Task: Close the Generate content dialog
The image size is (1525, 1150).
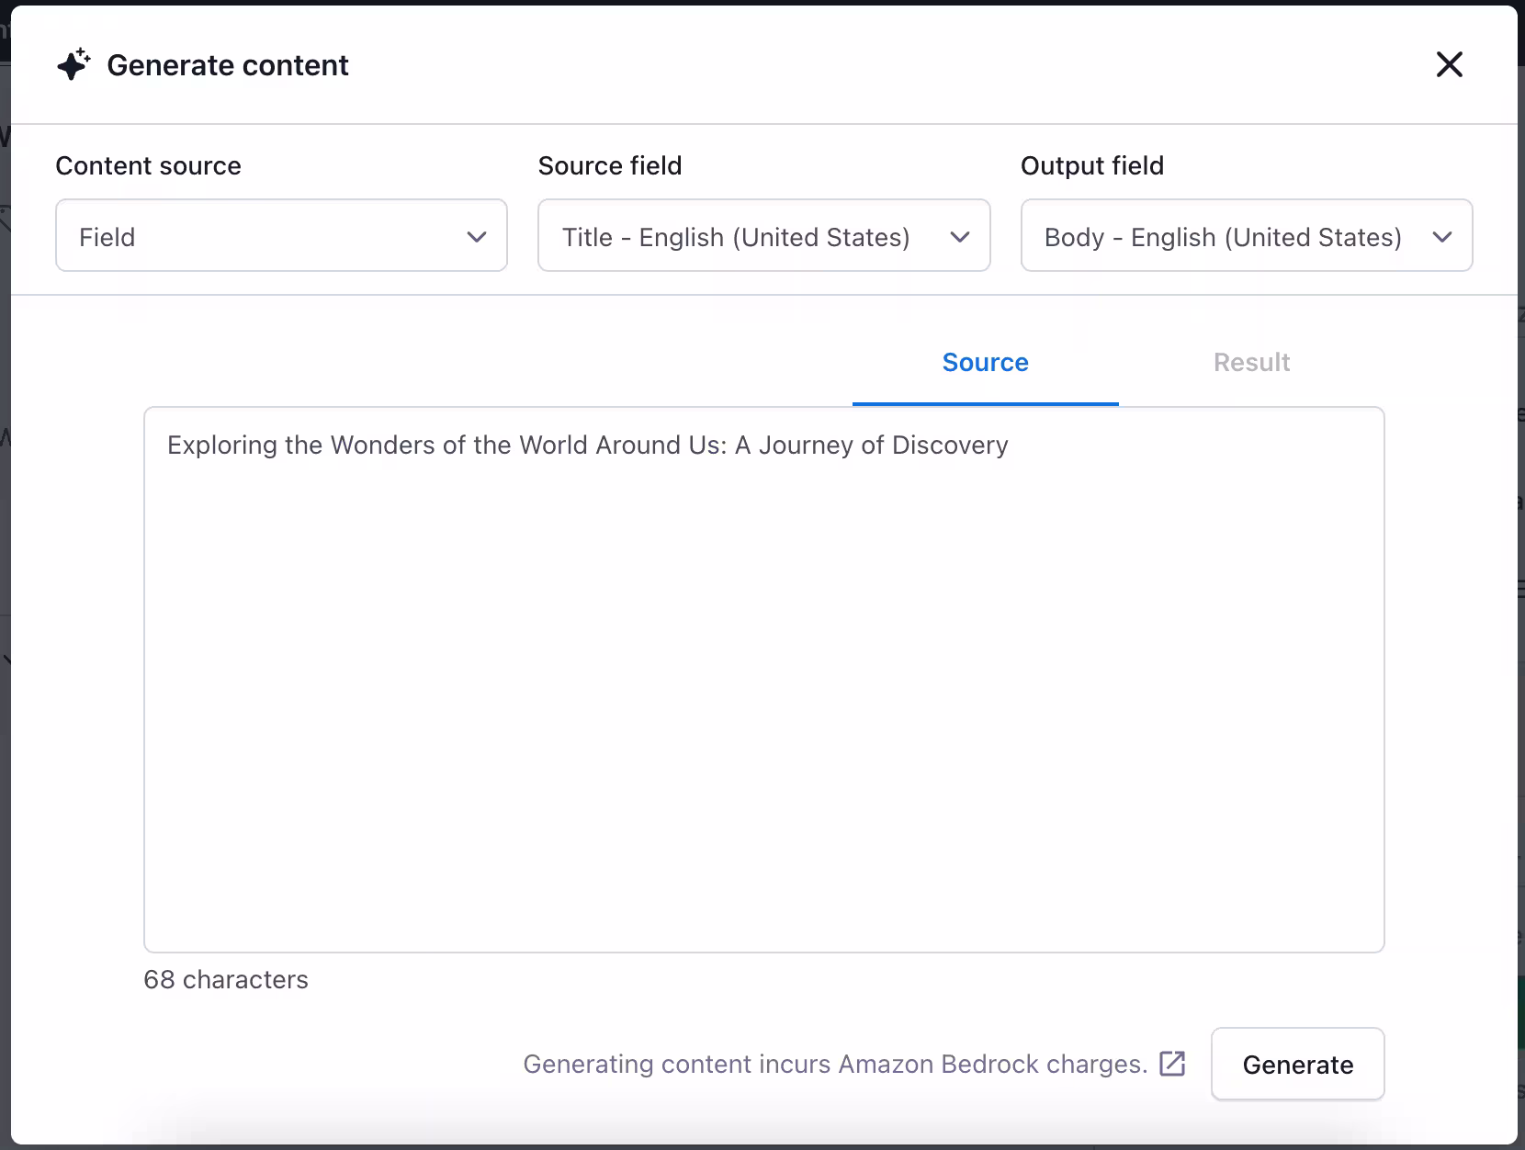Action: pos(1449,64)
